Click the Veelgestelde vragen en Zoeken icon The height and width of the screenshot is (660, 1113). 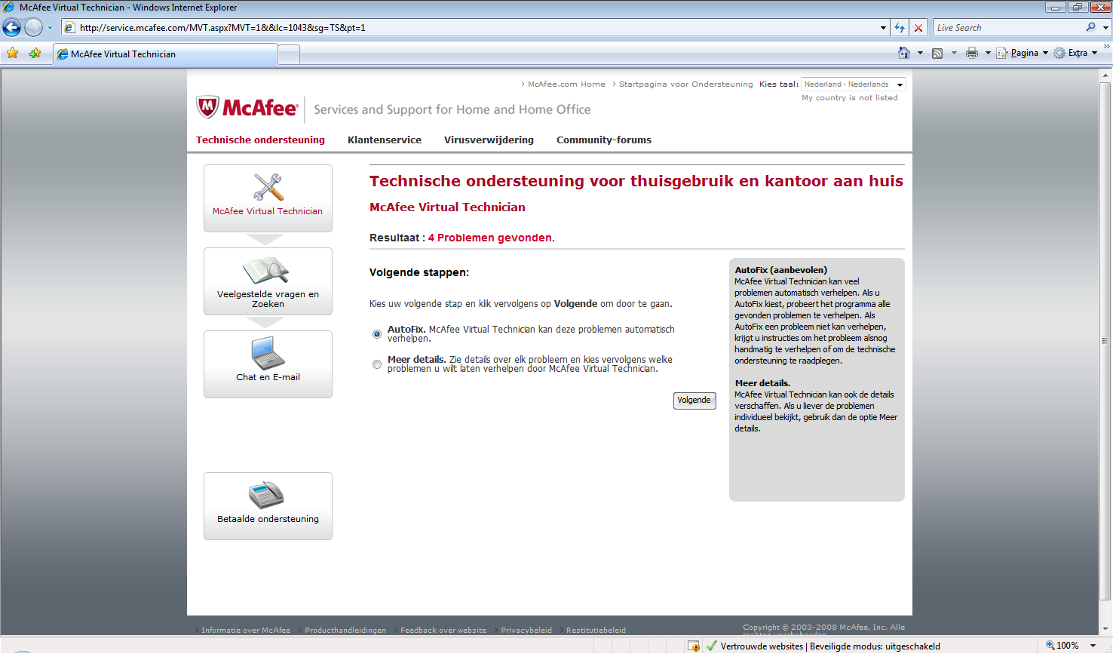pyautogui.click(x=266, y=271)
